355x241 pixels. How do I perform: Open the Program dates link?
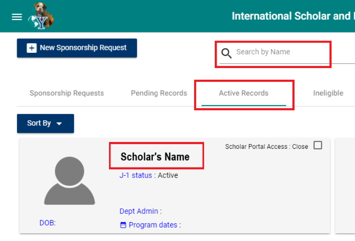coord(153,225)
